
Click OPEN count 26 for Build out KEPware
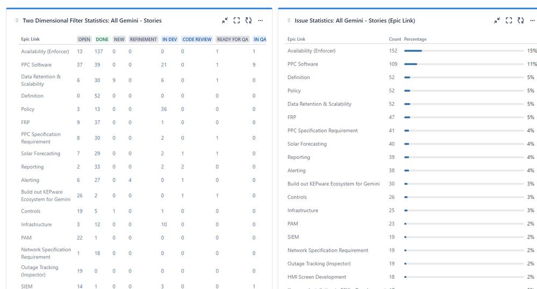pyautogui.click(x=80, y=196)
